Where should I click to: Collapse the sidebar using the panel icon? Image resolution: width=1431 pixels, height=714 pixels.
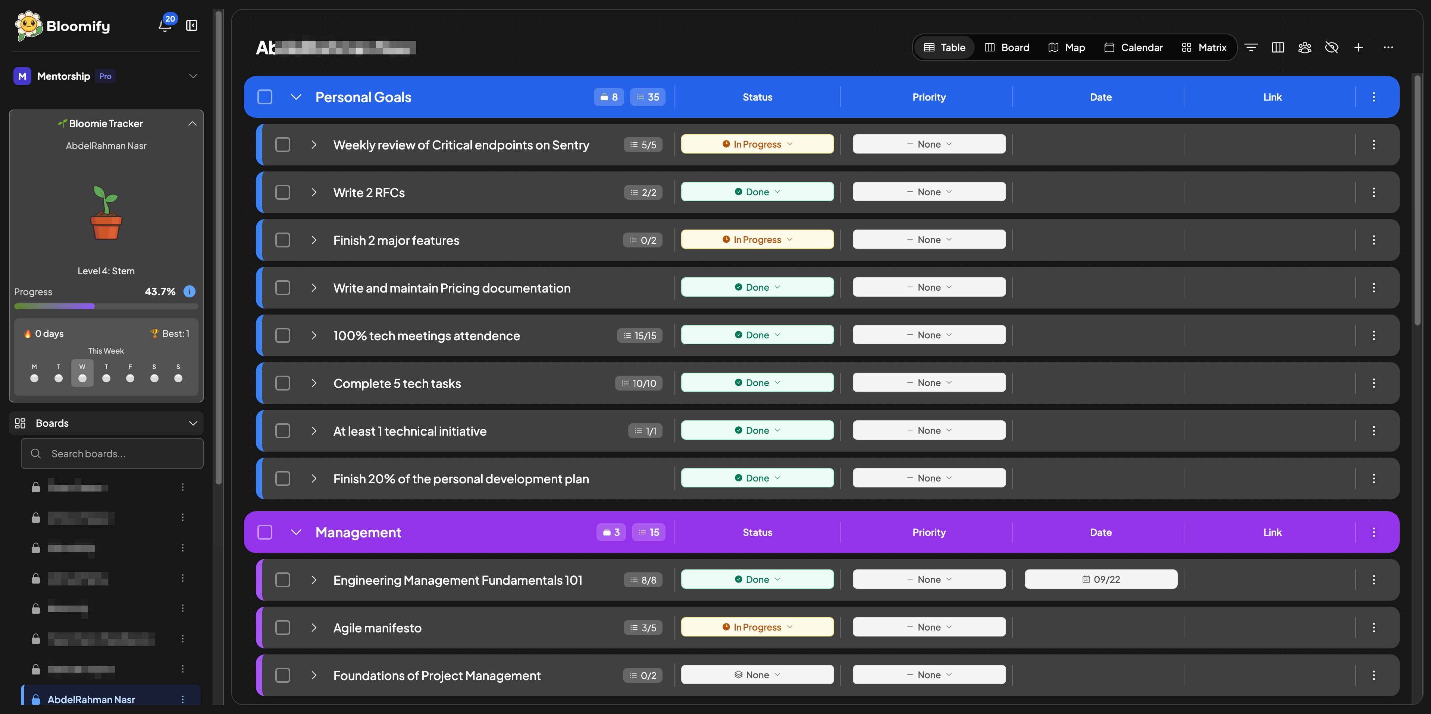[192, 25]
